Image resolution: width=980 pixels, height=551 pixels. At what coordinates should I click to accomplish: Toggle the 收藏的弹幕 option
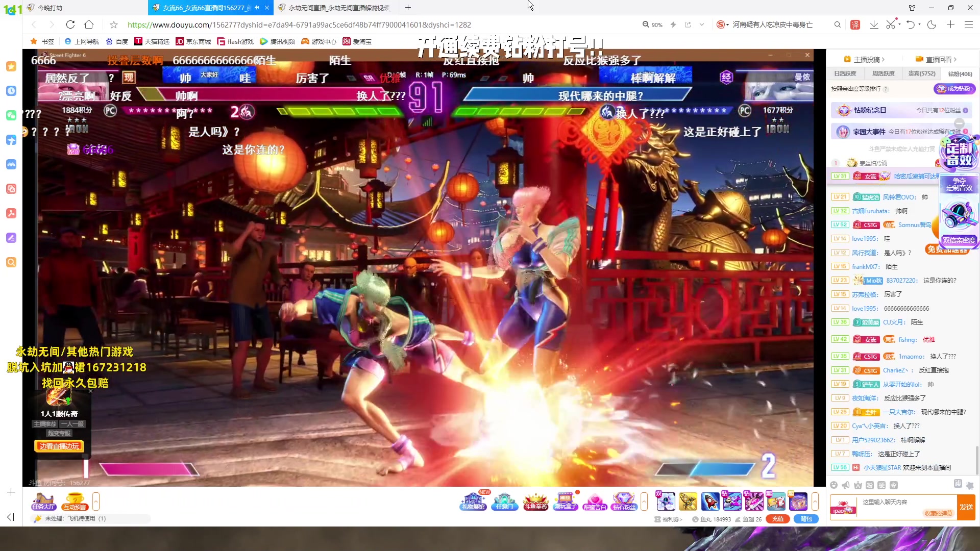pos(938,513)
